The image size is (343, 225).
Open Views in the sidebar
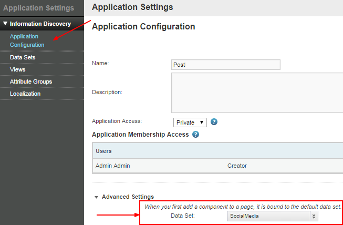click(x=17, y=69)
